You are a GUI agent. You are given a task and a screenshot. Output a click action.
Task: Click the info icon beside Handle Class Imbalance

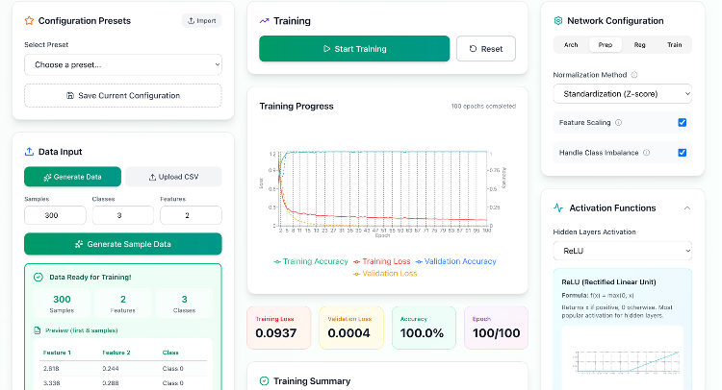(x=646, y=152)
